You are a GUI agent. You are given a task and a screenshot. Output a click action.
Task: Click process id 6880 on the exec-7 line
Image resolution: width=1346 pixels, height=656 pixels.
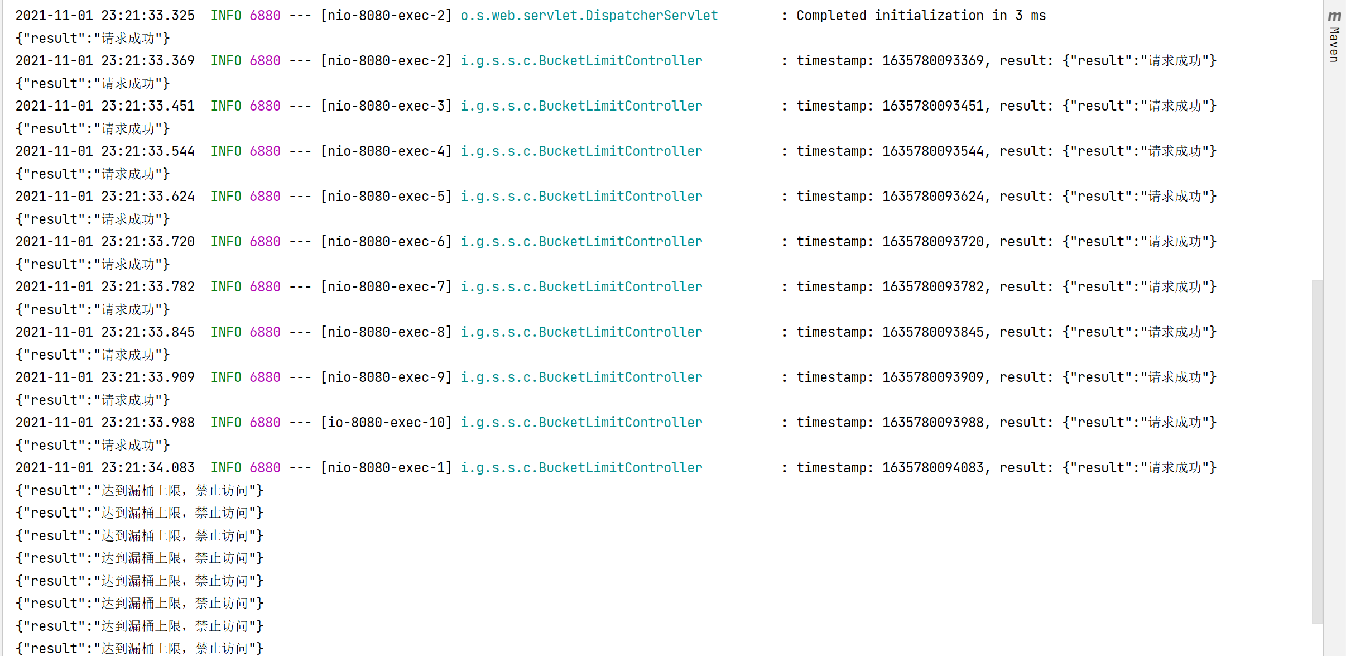[x=265, y=287]
